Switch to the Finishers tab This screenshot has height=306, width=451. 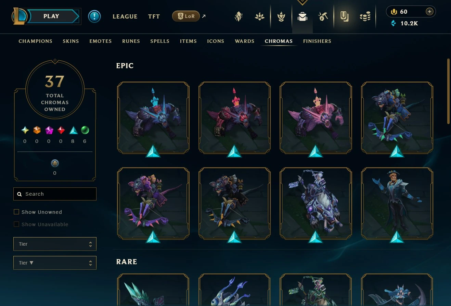[x=317, y=41]
